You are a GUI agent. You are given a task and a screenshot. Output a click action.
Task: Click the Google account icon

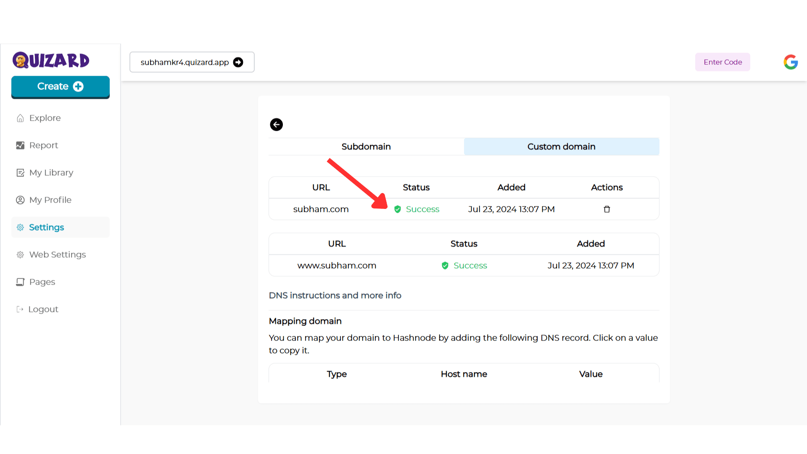tap(791, 62)
